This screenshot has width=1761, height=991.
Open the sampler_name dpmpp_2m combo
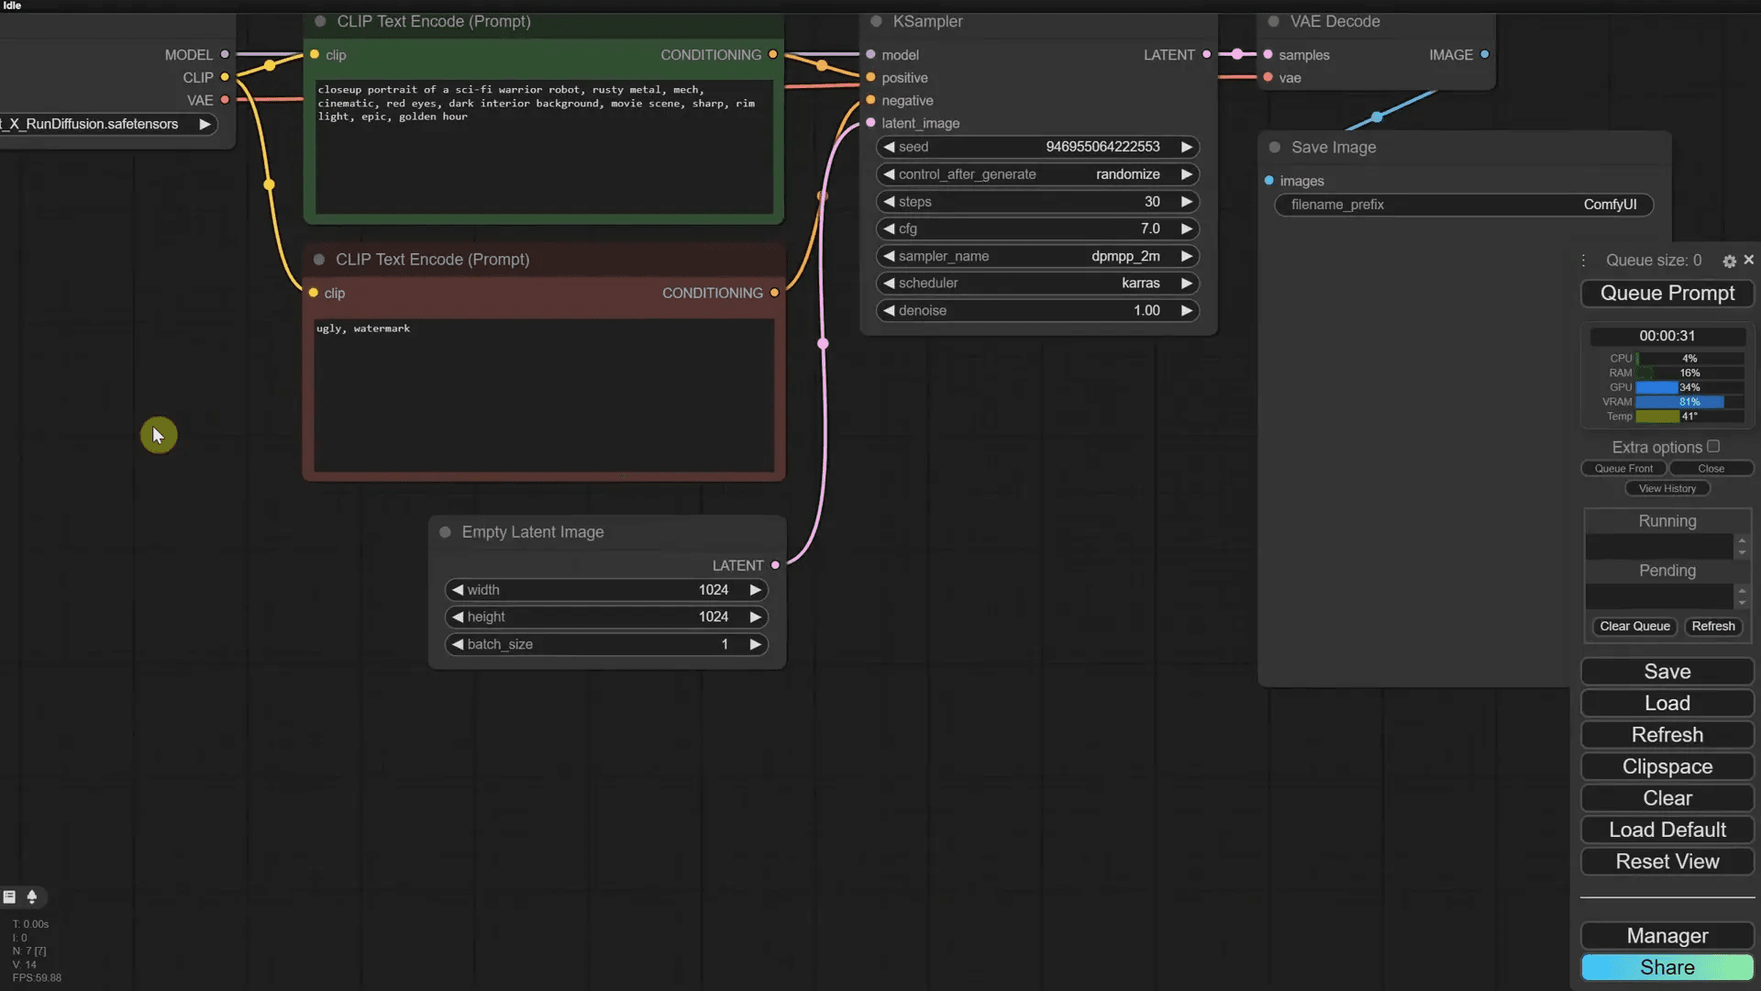pos(1037,256)
